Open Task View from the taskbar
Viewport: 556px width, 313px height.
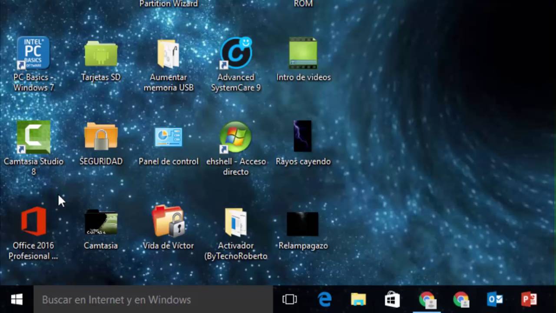[x=290, y=300]
